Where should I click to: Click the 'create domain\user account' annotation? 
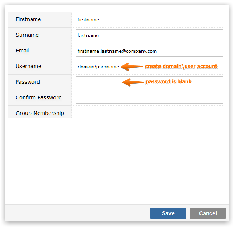point(181,66)
